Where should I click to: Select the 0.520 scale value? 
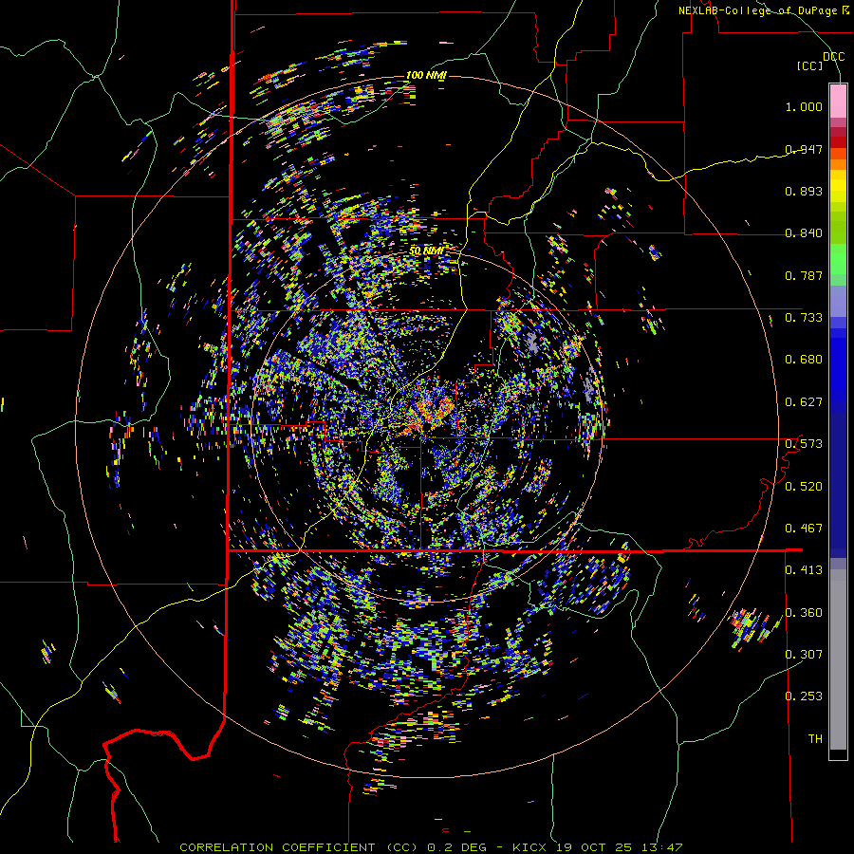pos(804,487)
